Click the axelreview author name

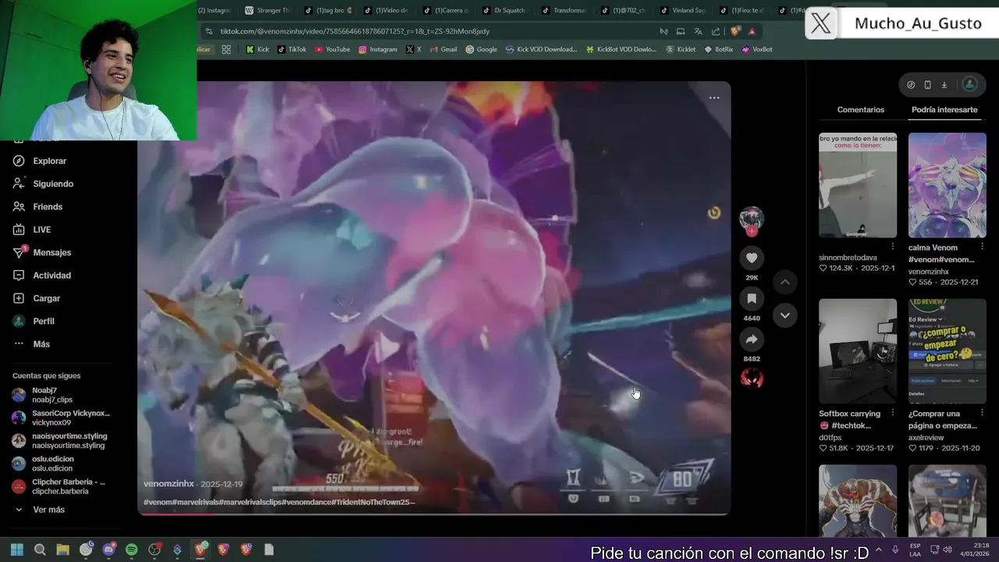click(x=927, y=438)
